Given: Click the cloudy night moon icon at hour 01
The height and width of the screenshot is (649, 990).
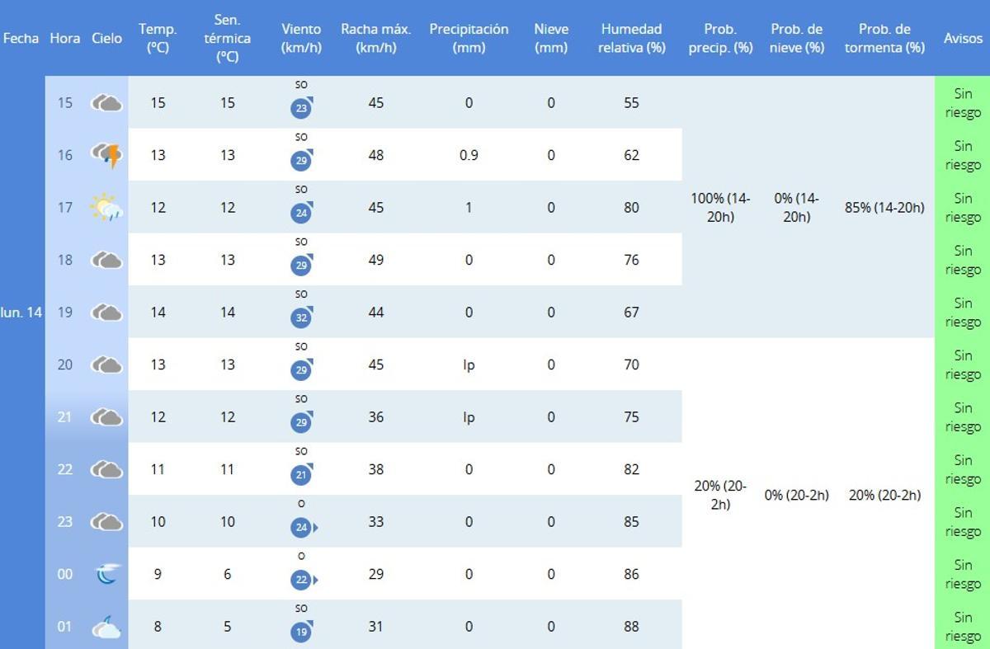Looking at the screenshot, I should tap(106, 627).
